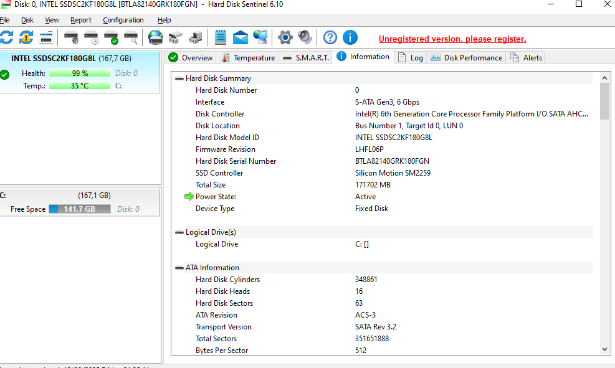Viewport: 615px width, 368px height.
Task: Switch to the Disk Performance tab
Action: pyautogui.click(x=466, y=57)
